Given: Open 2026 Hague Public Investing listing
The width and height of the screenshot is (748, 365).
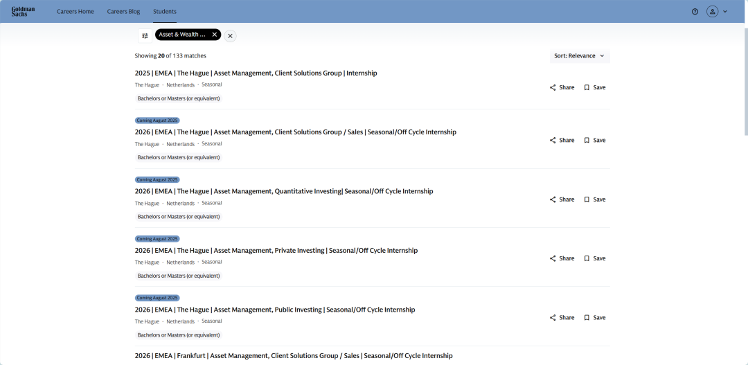Looking at the screenshot, I should click(275, 310).
